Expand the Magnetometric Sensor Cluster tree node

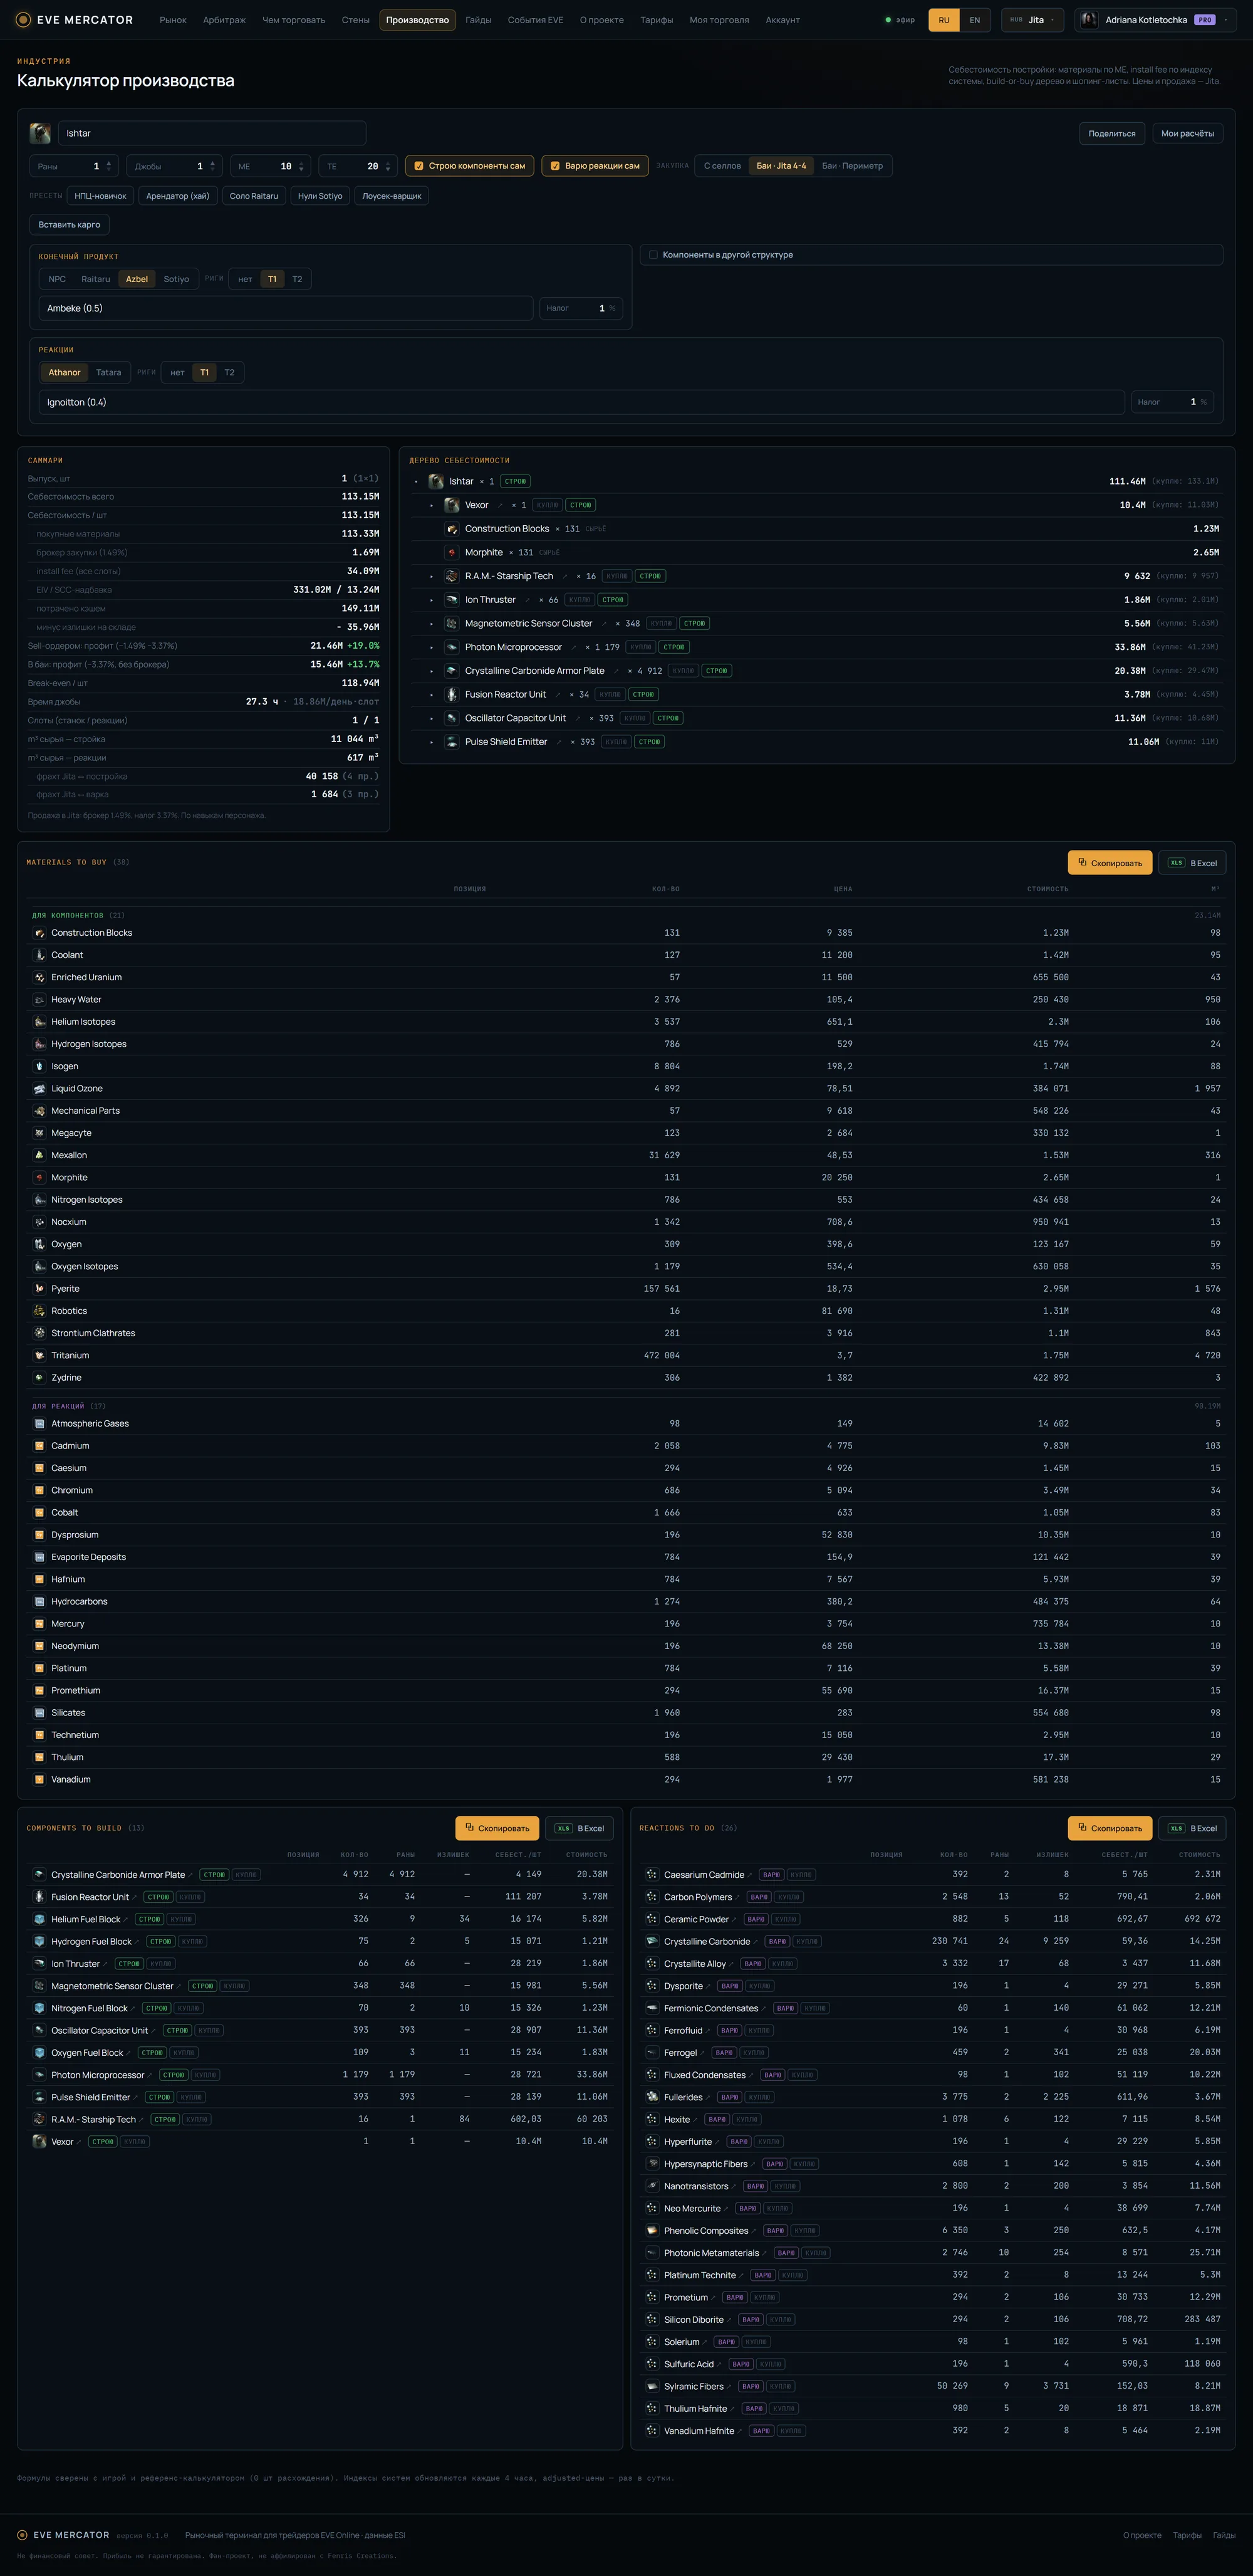point(432,624)
